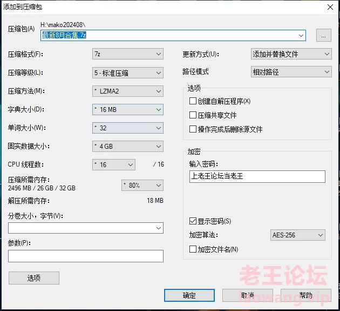Click the 取消 button
Viewport: 340px width, 311px height.
tap(247, 295)
